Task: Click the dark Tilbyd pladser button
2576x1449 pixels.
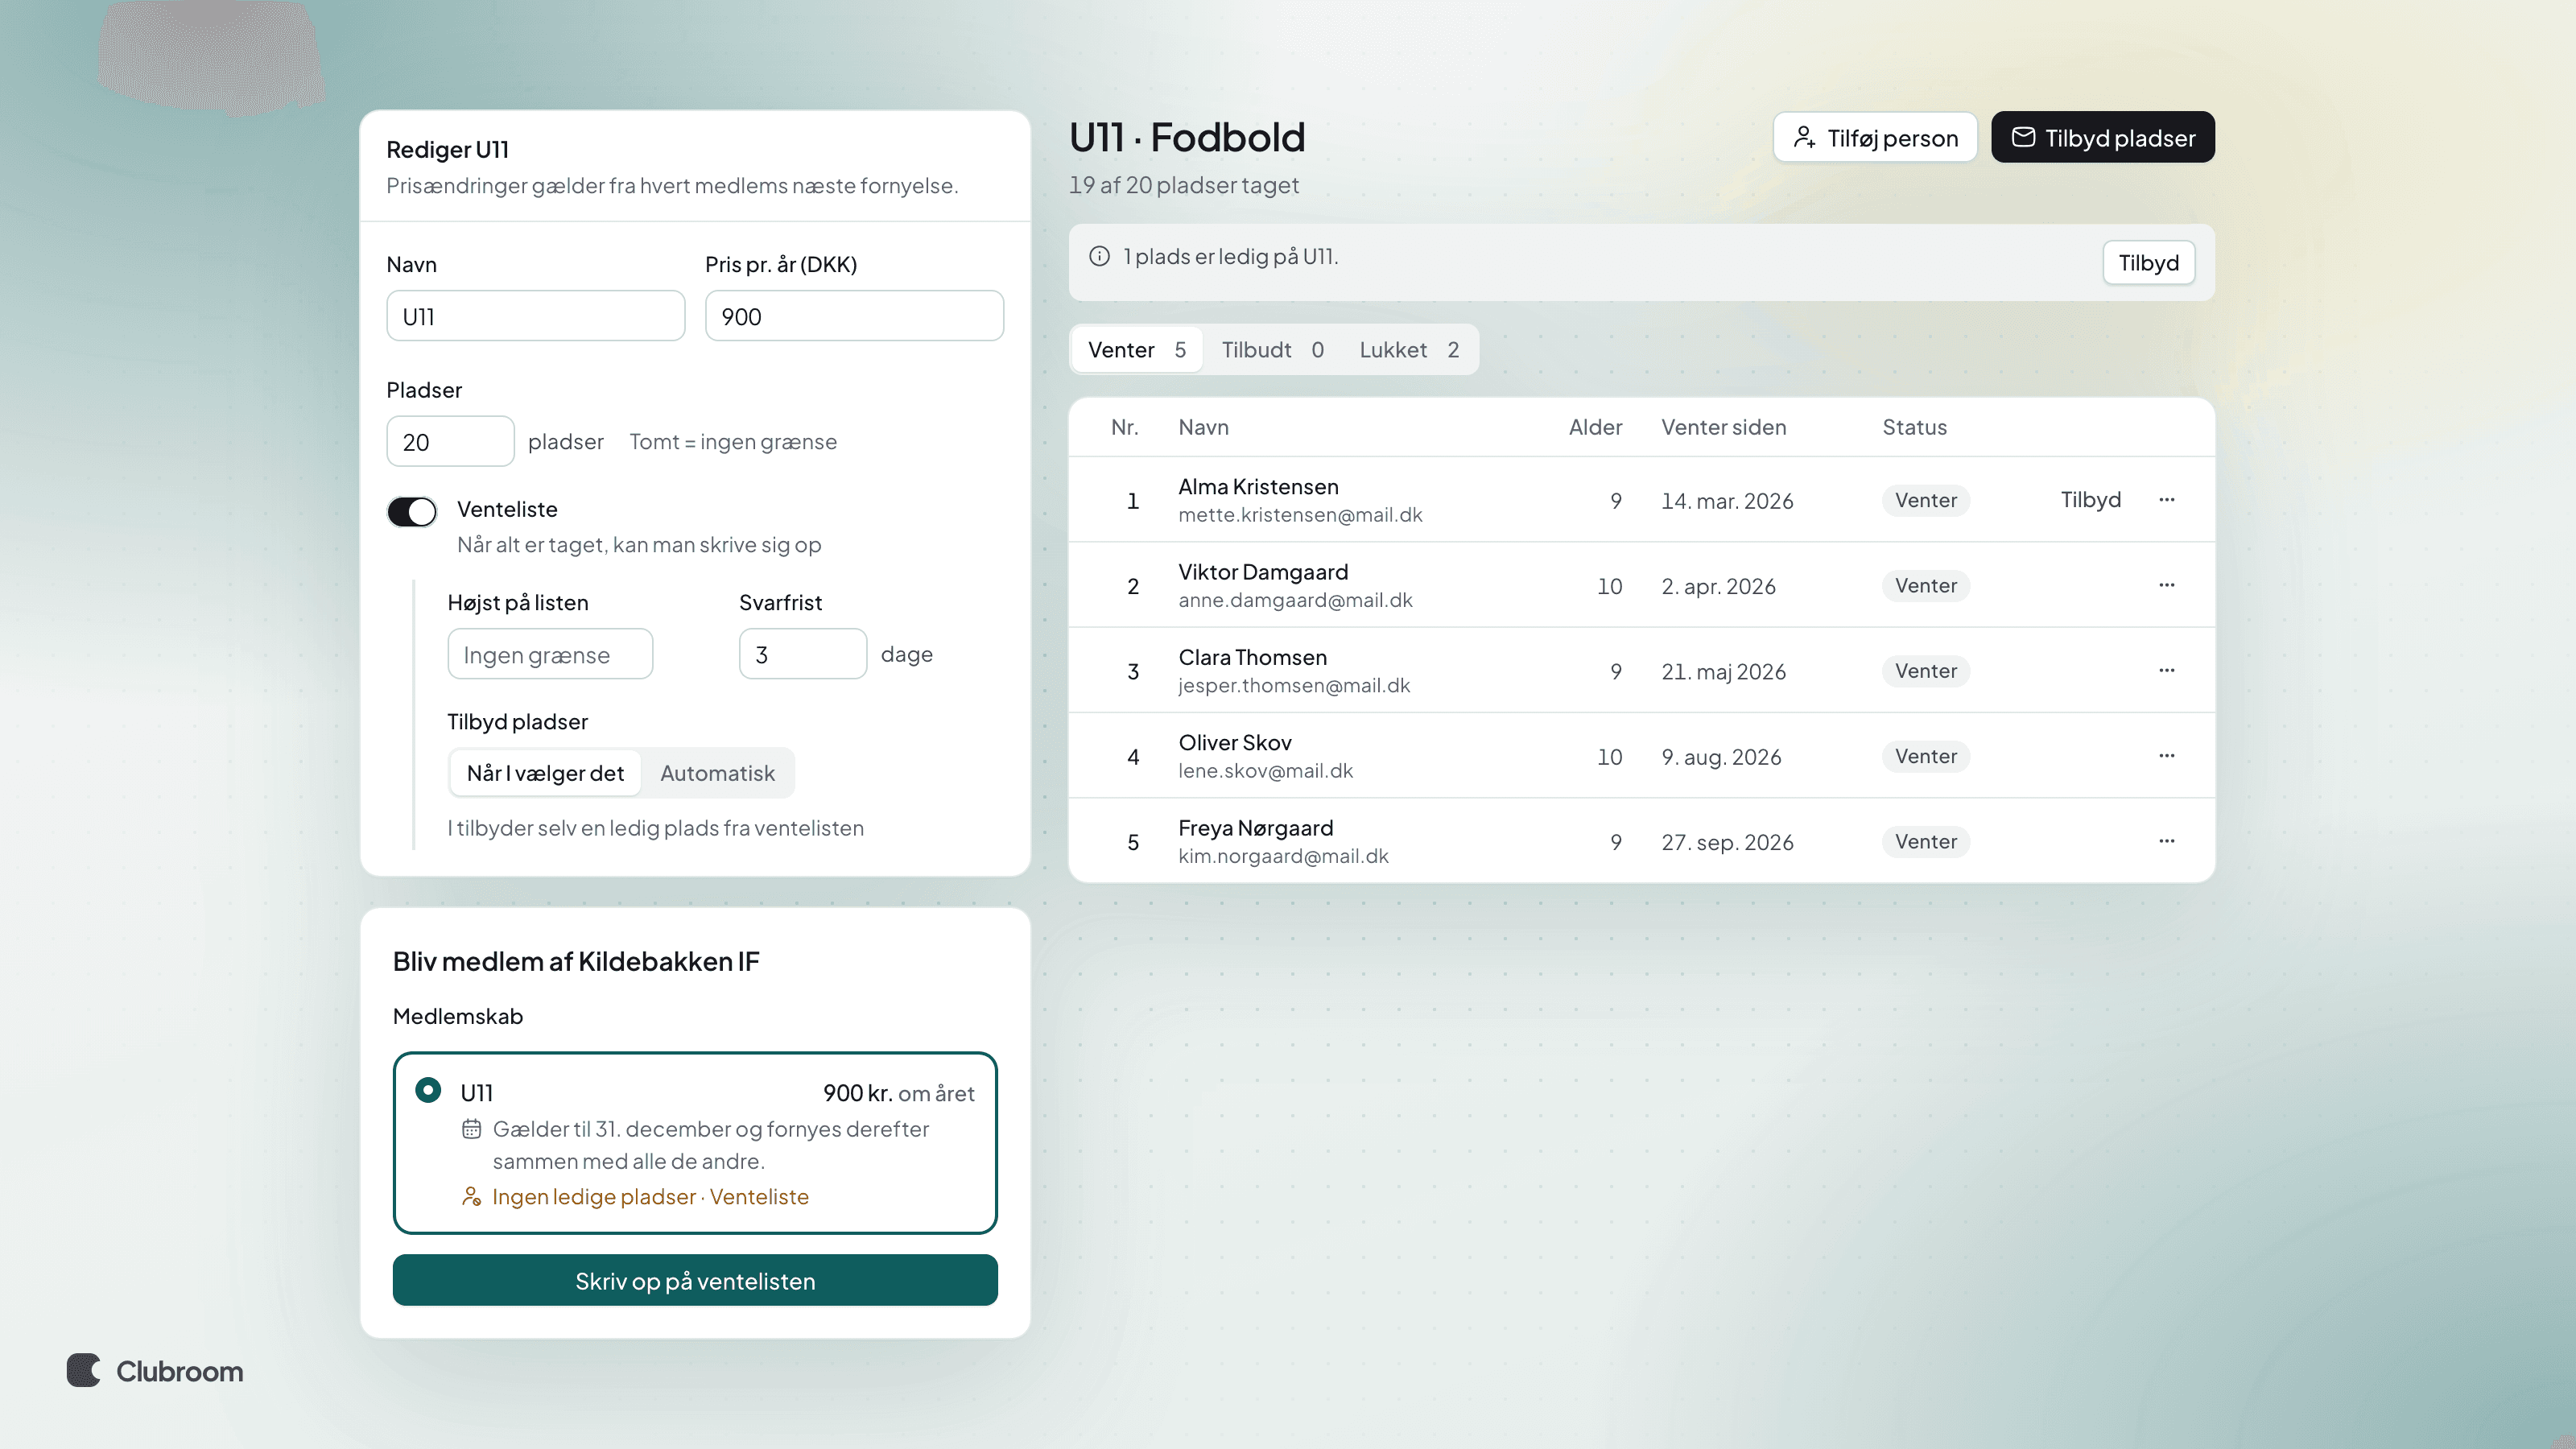Action: click(x=2102, y=137)
